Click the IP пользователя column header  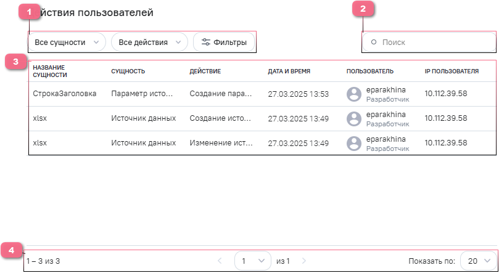pyautogui.click(x=452, y=71)
